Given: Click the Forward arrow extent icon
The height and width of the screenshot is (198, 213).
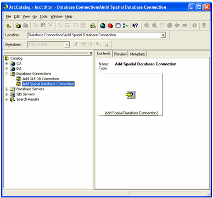Looking at the screenshot, I should pyautogui.click(x=185, y=25).
